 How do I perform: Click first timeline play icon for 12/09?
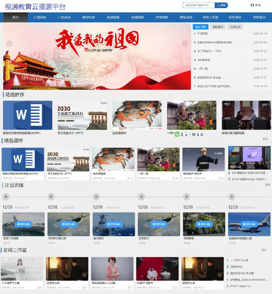pyautogui.click(x=6, y=197)
